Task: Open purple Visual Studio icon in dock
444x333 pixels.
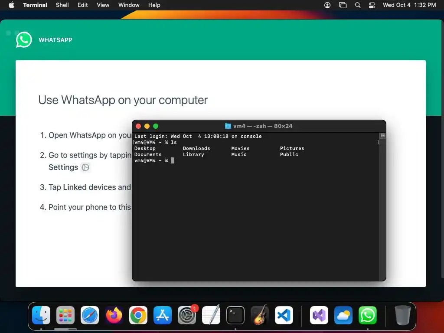Action: coord(319,315)
